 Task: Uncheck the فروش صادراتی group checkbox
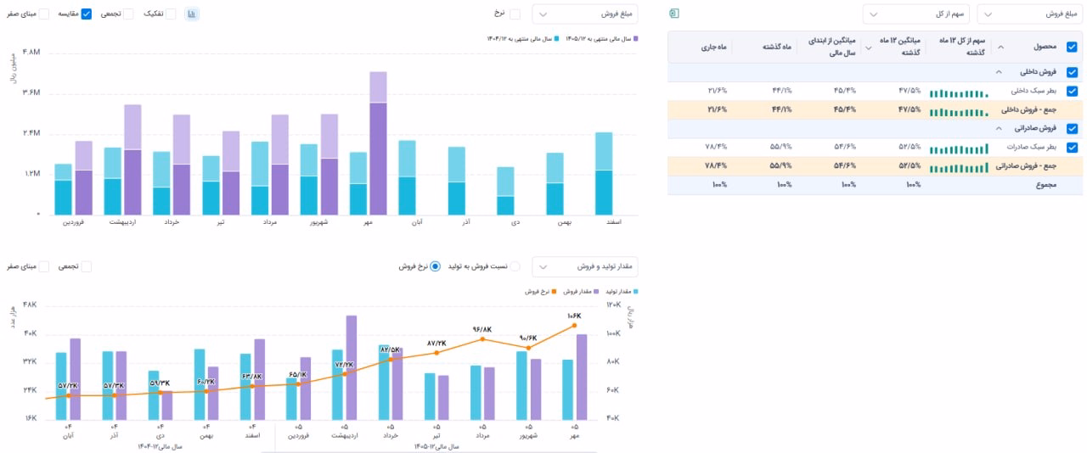(1072, 129)
